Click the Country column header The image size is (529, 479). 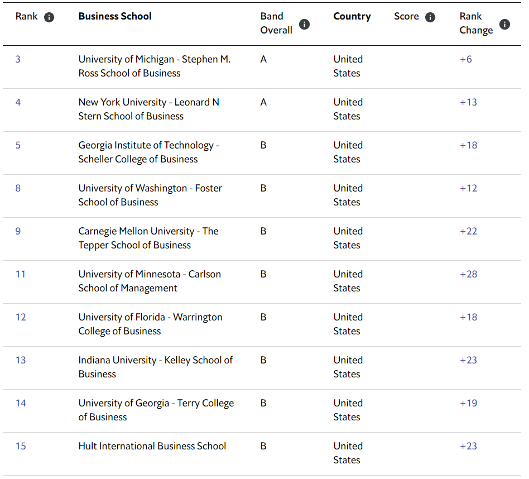(x=352, y=16)
